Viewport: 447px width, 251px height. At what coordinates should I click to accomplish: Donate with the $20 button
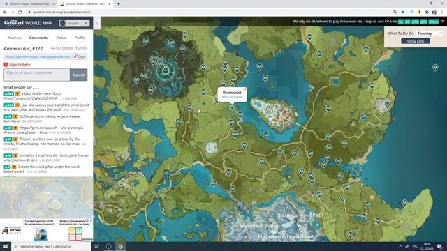tap(424, 22)
